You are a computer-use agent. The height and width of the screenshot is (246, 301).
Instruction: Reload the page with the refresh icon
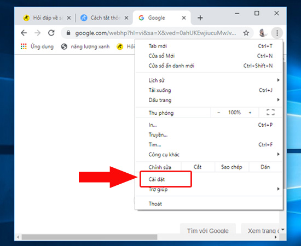51,33
